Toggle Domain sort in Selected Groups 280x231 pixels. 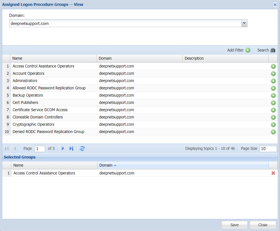coord(182,165)
